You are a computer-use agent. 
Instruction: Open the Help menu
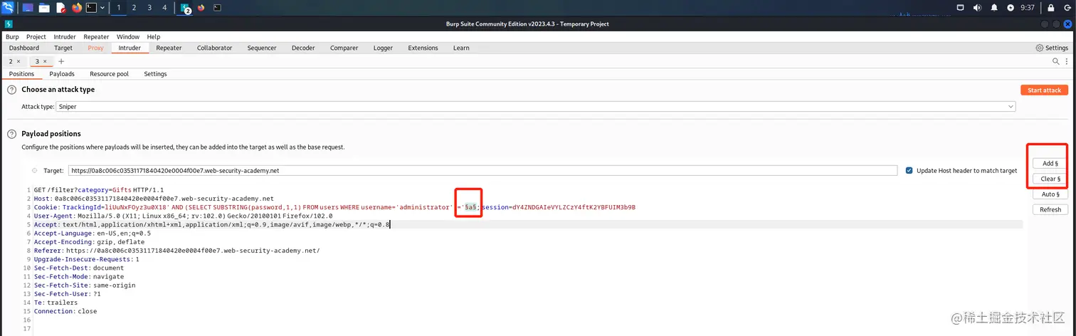tap(154, 36)
